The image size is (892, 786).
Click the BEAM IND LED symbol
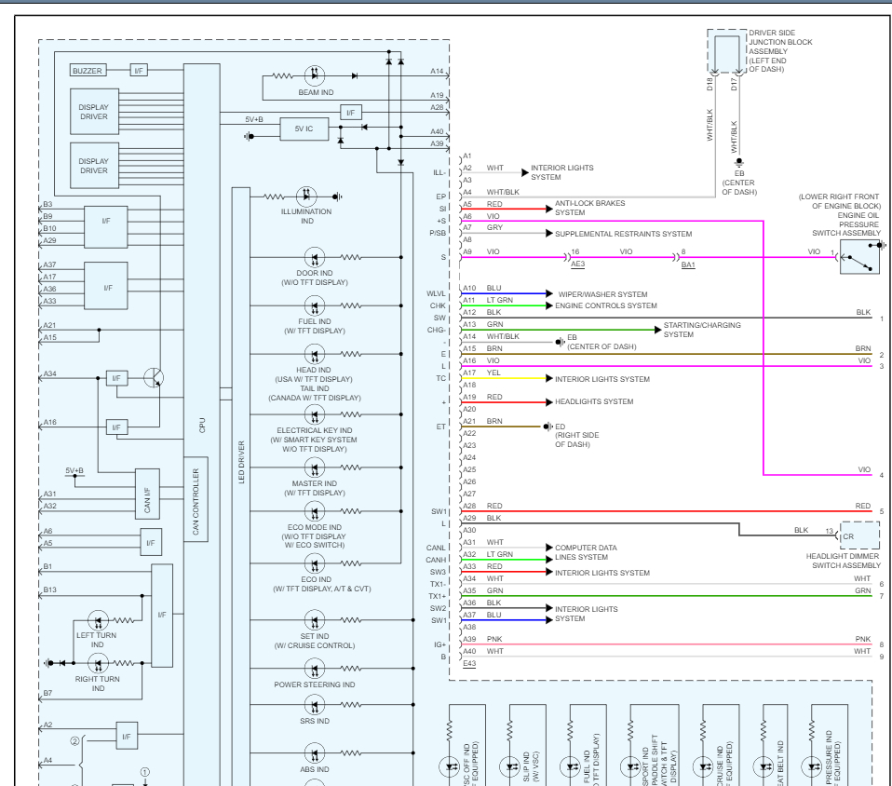315,75
